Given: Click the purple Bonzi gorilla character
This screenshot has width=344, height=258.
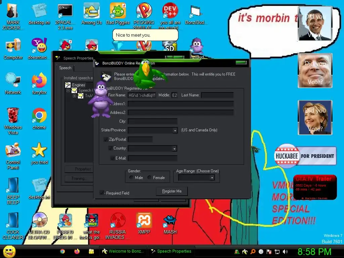Looking at the screenshot, I should (100, 99).
